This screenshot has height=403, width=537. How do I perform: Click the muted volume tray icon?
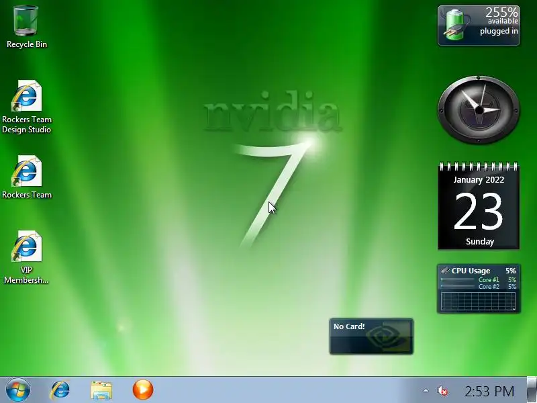click(442, 391)
